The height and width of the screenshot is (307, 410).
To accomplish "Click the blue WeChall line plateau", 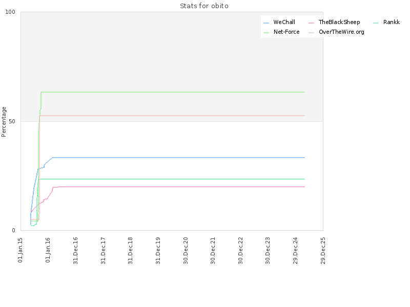I will [x=178, y=158].
